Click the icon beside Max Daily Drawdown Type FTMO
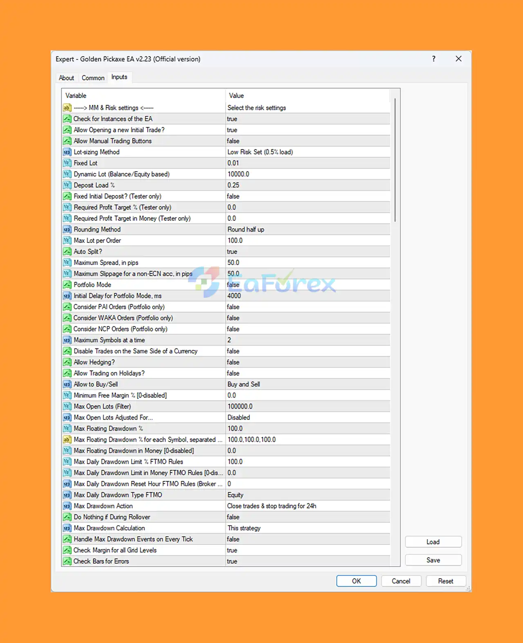Viewport: 523px width, 643px height. coord(67,495)
